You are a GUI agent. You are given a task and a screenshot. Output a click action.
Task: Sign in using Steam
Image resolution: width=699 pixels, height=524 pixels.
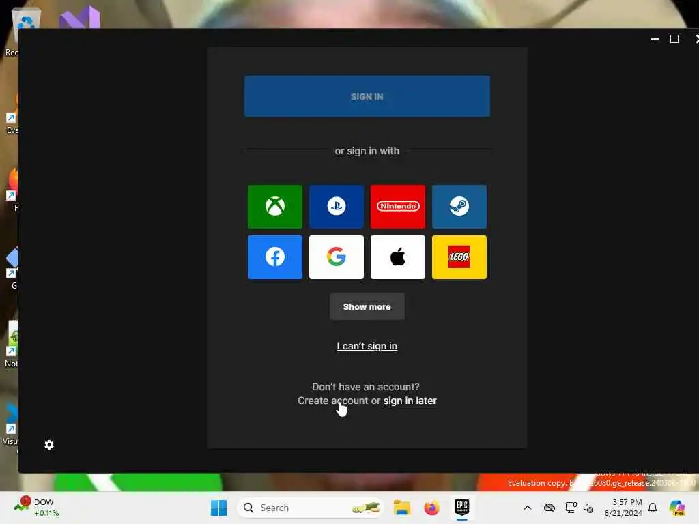click(x=459, y=206)
